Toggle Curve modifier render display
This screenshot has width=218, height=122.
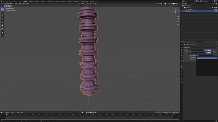(210, 53)
